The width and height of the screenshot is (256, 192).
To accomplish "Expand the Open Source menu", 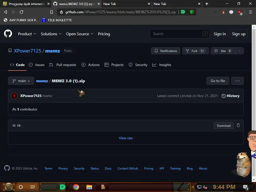I will [80, 34].
